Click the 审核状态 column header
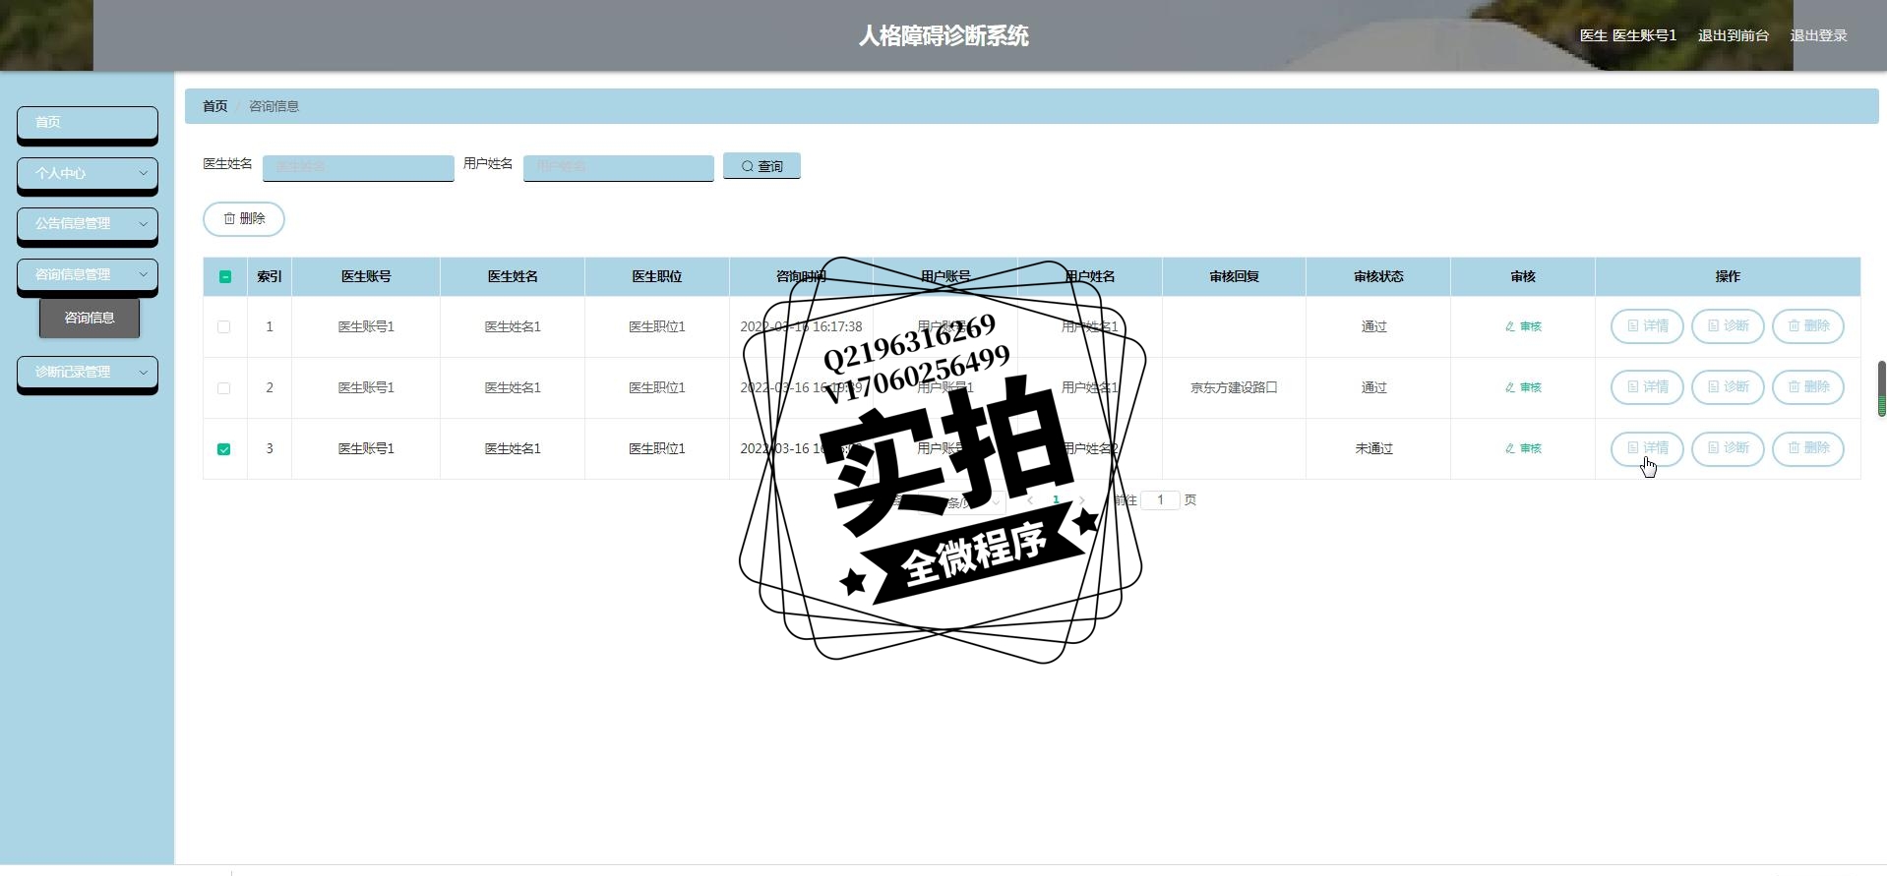 (1378, 277)
